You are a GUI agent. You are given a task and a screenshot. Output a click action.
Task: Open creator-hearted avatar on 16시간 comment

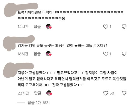(x=49, y=54)
